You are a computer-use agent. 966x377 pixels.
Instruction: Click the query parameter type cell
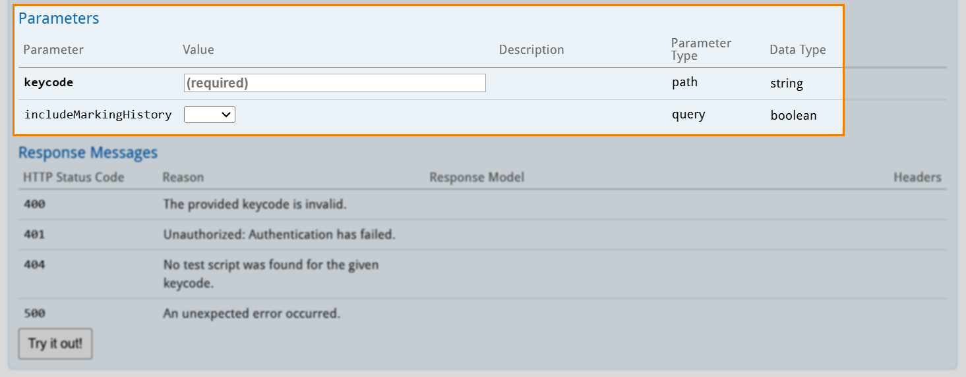tap(688, 114)
